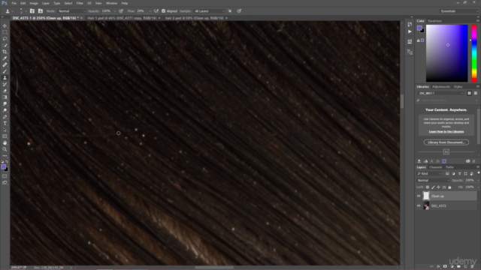Open the Essentials workspace dropdown
Screen dimensions: 481x270
coord(459,11)
